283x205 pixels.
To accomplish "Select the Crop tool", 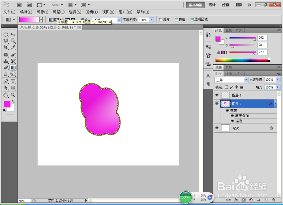I will (x=6, y=48).
